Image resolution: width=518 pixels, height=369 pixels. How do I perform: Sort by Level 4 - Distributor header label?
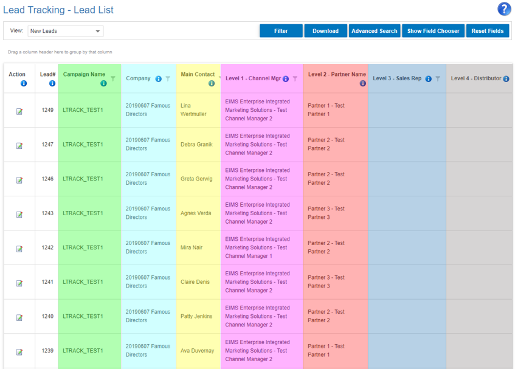[476, 78]
